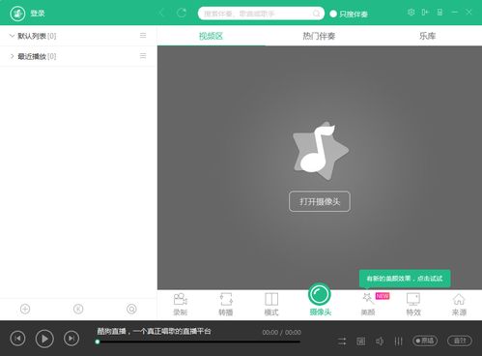Screen dimensions: 482x356
Task: Open the lyrics panel icon
Action: [x=361, y=341]
